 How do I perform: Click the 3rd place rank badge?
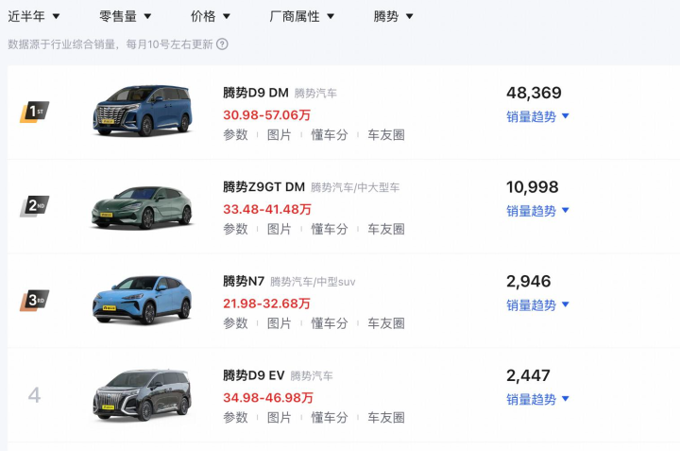[35, 301]
